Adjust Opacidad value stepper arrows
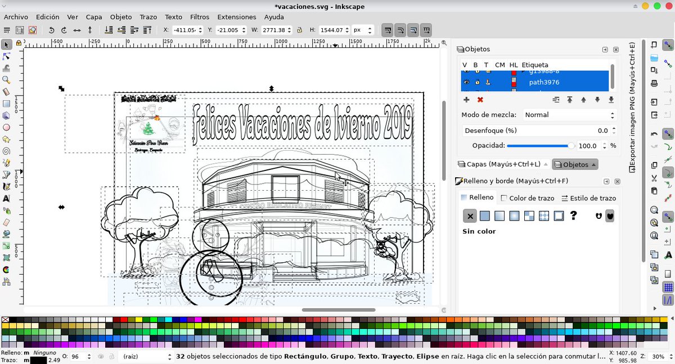 coord(605,146)
